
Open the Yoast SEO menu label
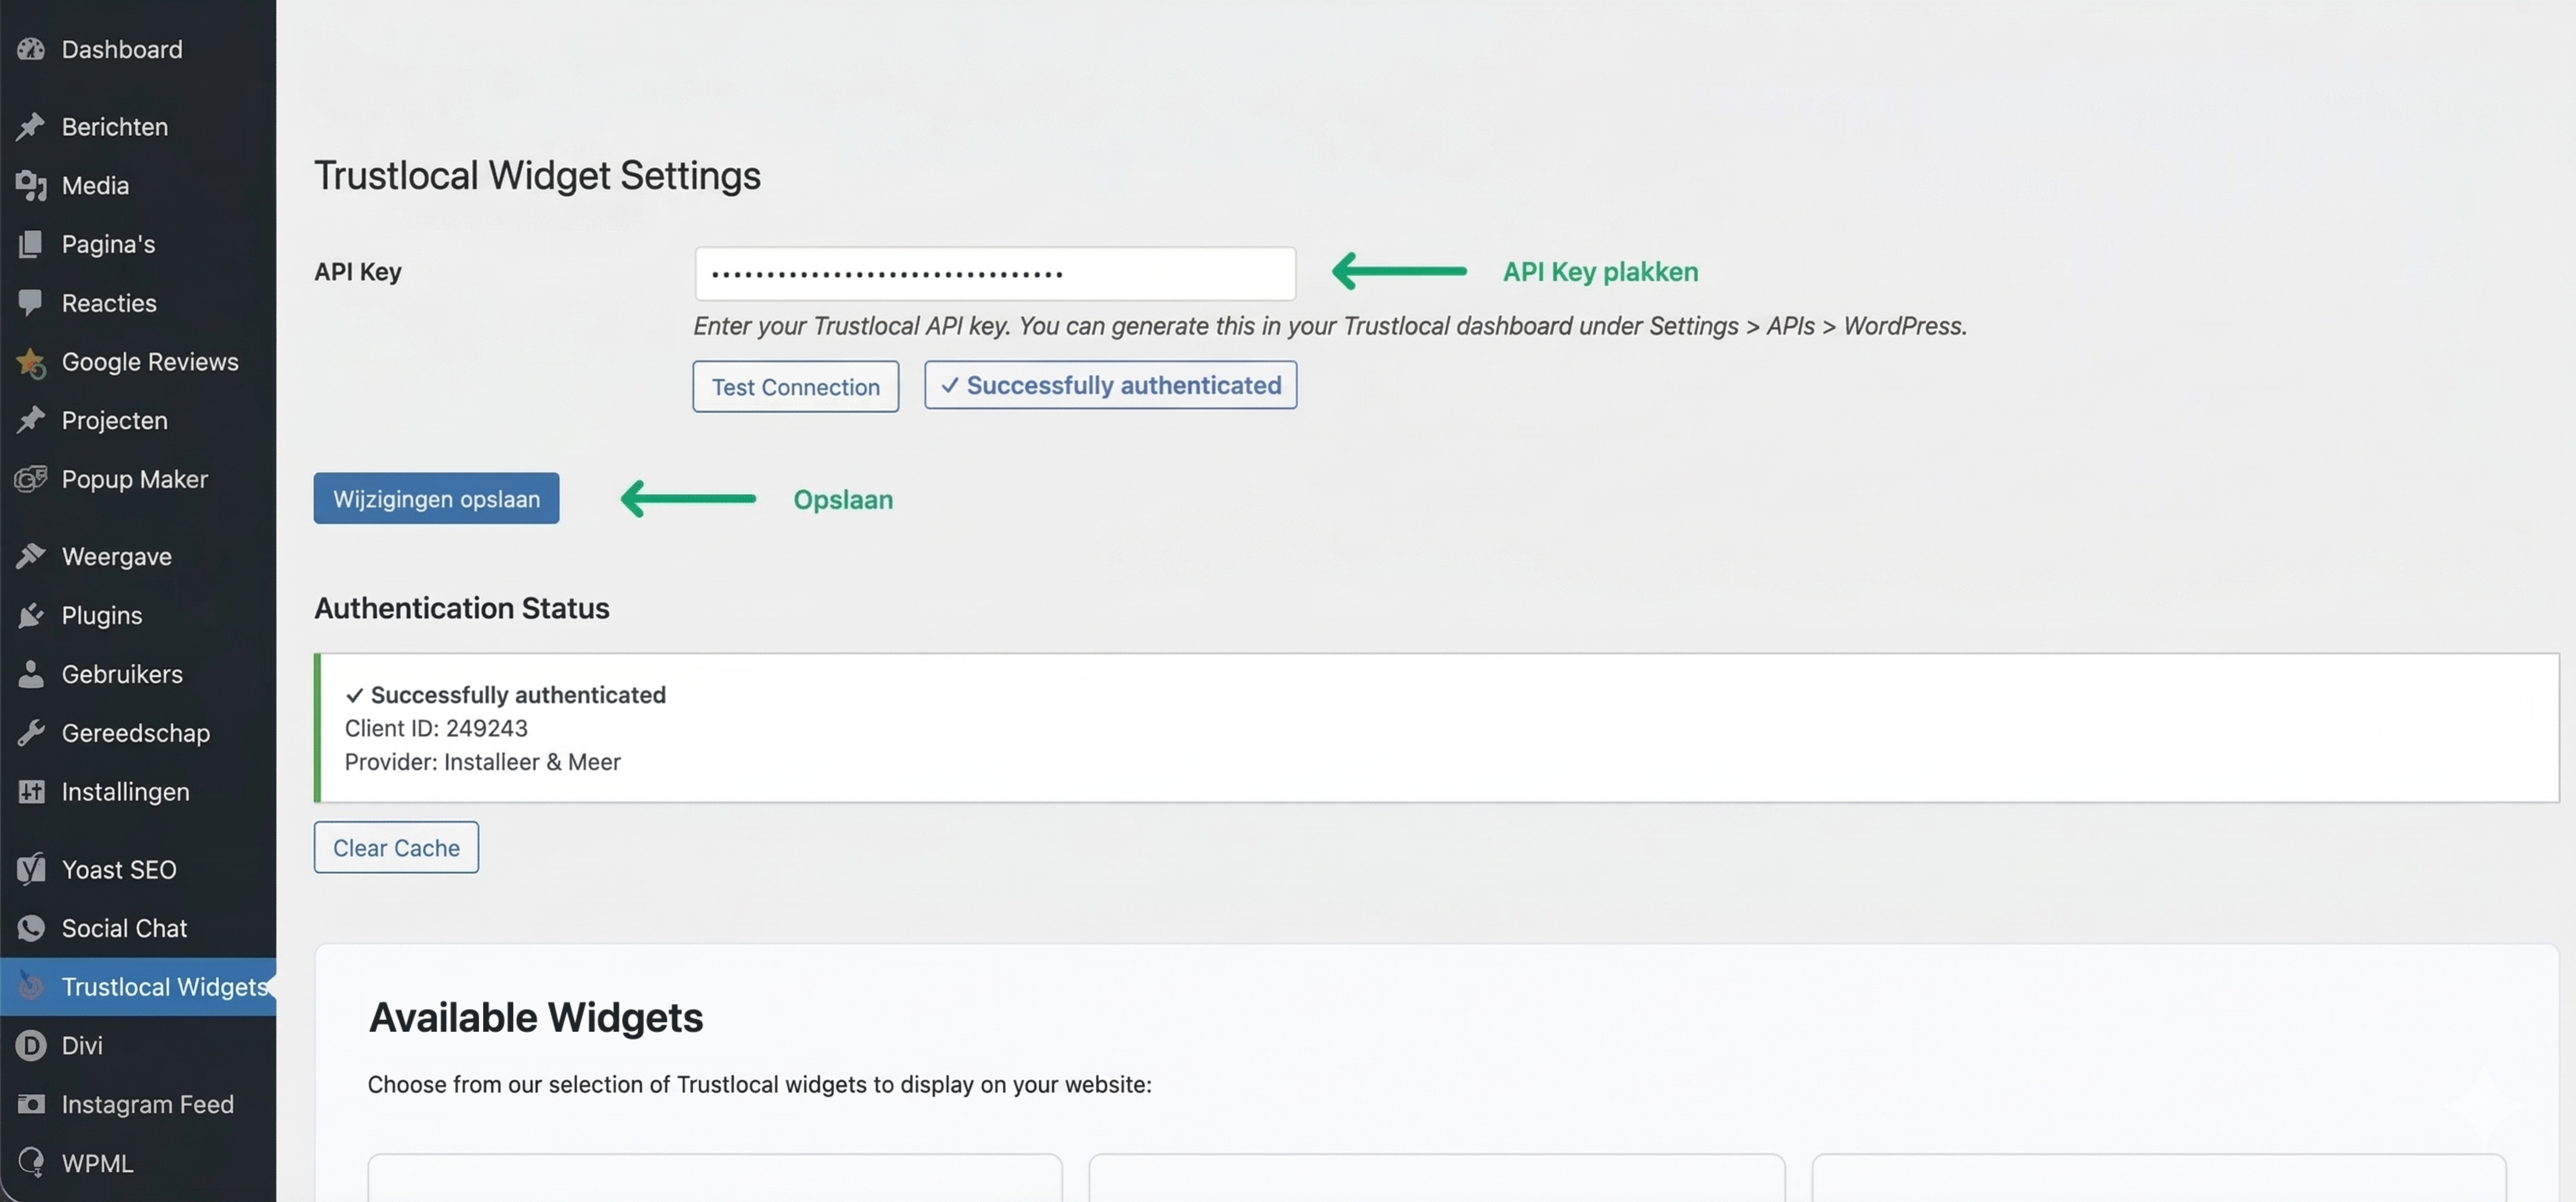[119, 869]
